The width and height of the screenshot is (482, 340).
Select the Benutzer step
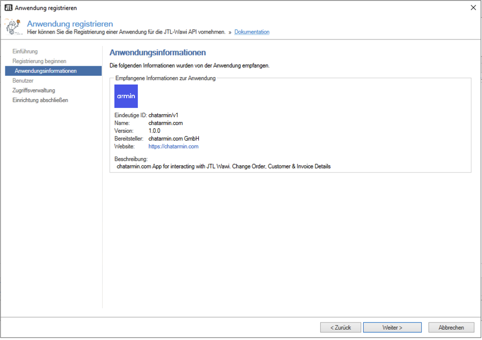pyautogui.click(x=23, y=81)
